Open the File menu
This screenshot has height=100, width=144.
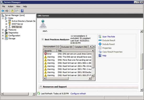pyautogui.click(x=3, y=7)
